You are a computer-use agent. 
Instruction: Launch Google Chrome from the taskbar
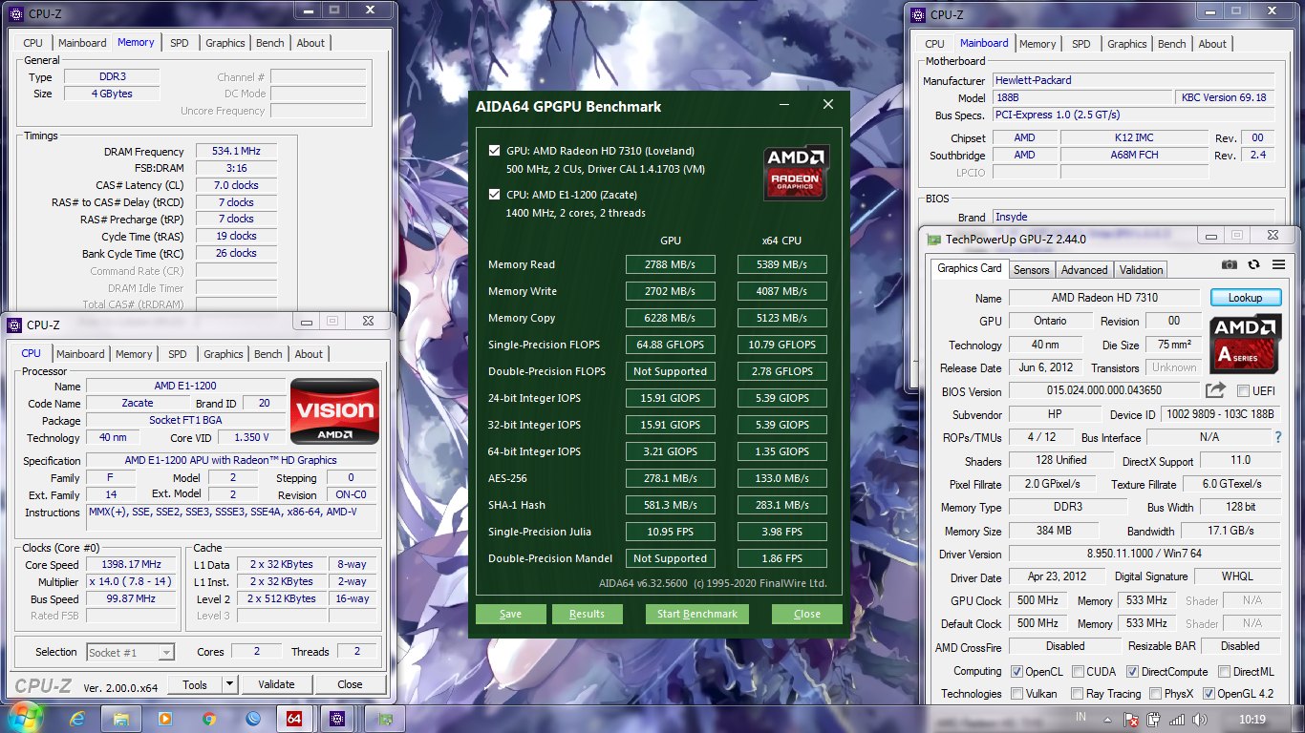[x=209, y=718]
